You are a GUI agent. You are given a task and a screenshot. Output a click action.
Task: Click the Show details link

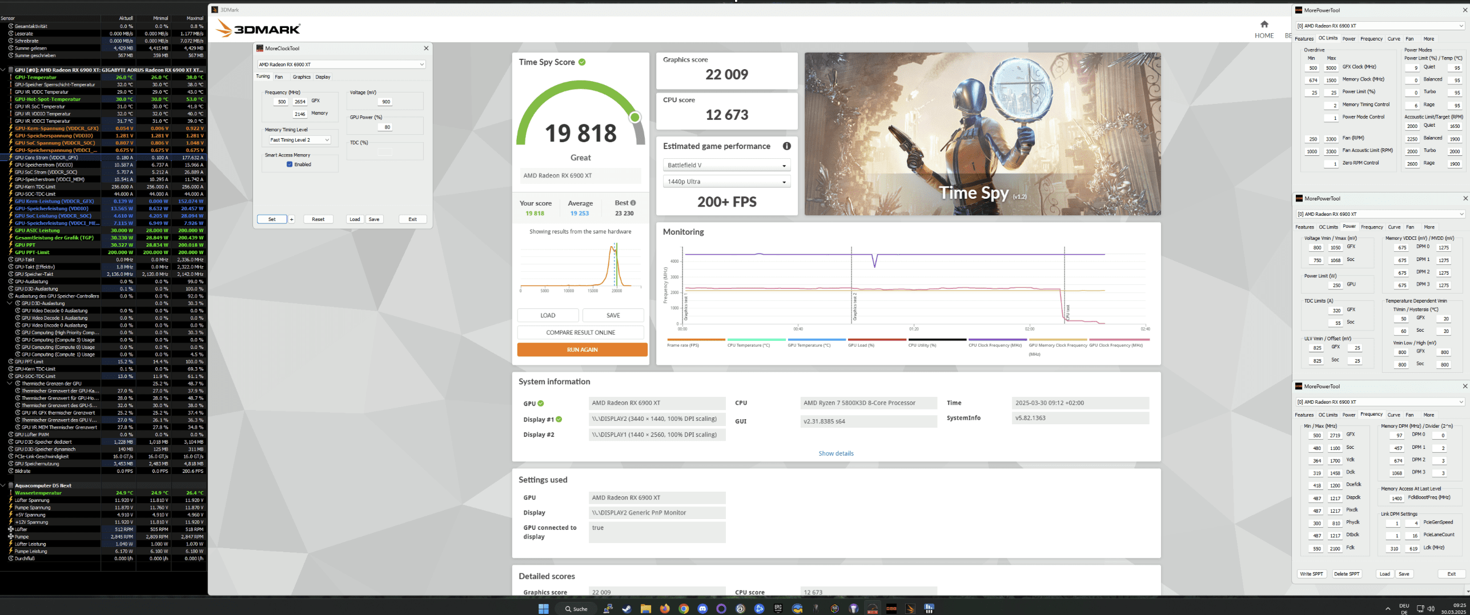pyautogui.click(x=836, y=453)
